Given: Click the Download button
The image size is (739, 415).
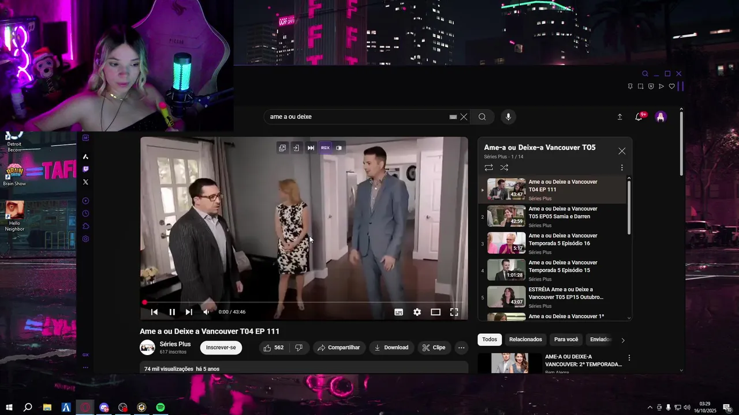Looking at the screenshot, I should click(x=391, y=348).
